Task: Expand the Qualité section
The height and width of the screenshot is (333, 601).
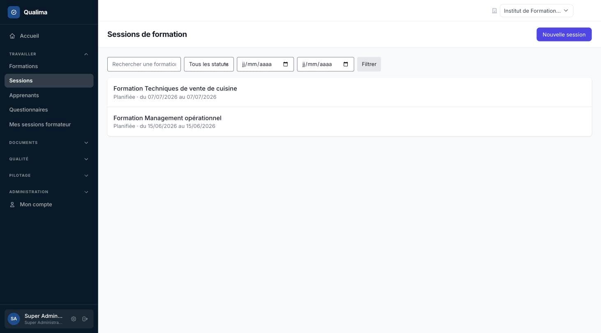Action: [x=49, y=159]
